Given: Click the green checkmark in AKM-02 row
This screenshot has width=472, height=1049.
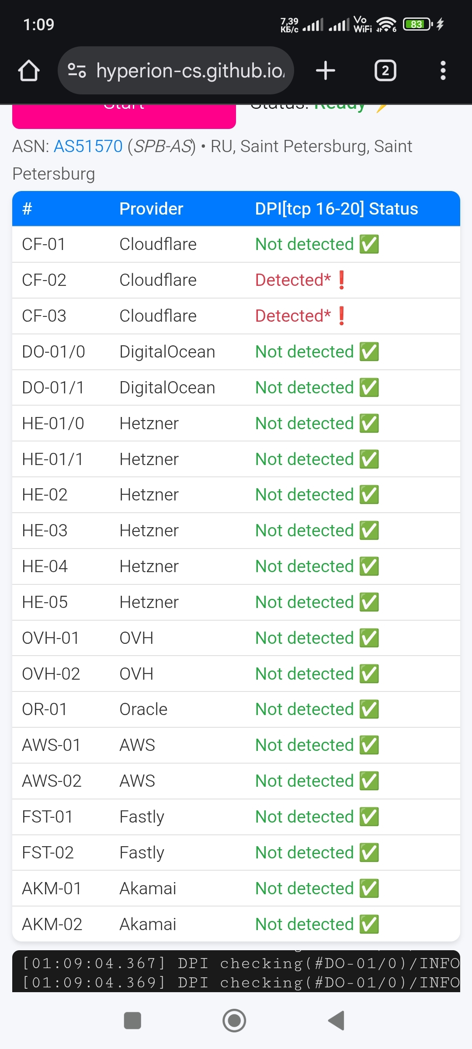Looking at the screenshot, I should tap(369, 924).
